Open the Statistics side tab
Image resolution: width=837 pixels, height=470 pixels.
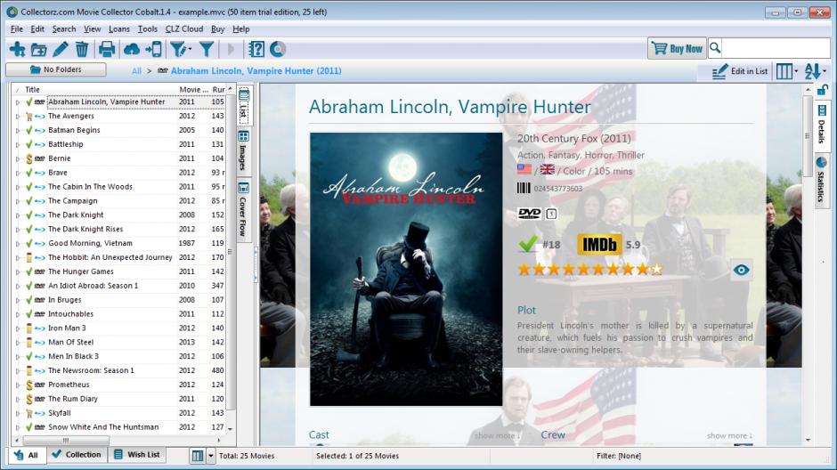click(x=822, y=180)
